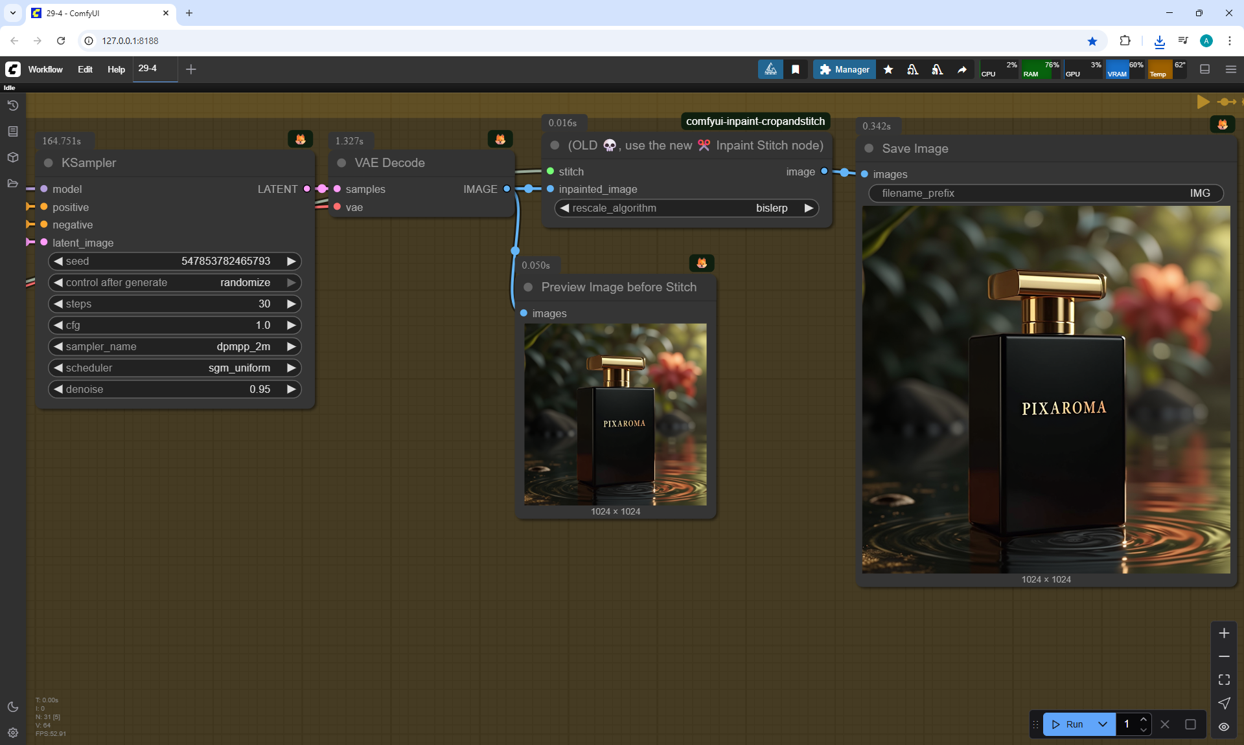Open the model library cube icon
The image size is (1244, 745).
click(x=13, y=157)
